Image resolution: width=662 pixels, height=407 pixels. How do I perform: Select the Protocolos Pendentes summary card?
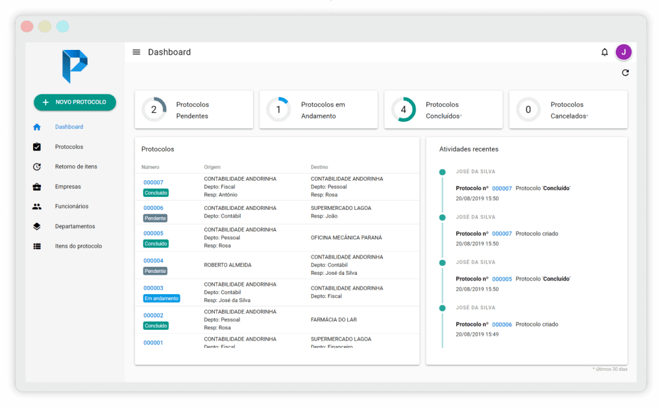tap(193, 110)
